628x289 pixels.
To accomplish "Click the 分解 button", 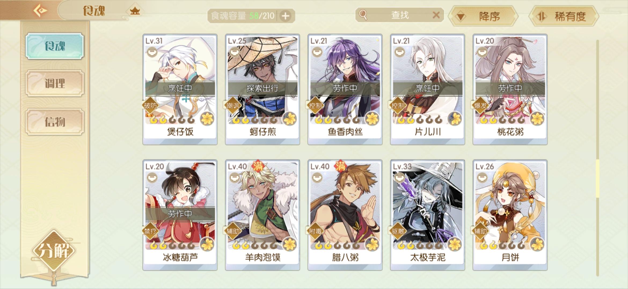I will (54, 251).
